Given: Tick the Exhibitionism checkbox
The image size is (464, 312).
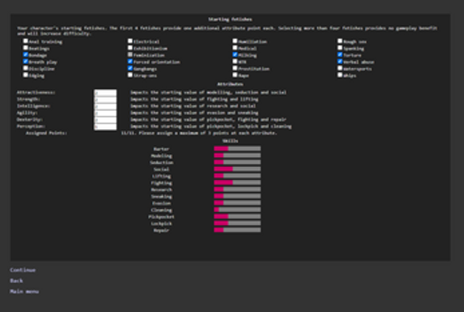Looking at the screenshot, I should coord(130,48).
